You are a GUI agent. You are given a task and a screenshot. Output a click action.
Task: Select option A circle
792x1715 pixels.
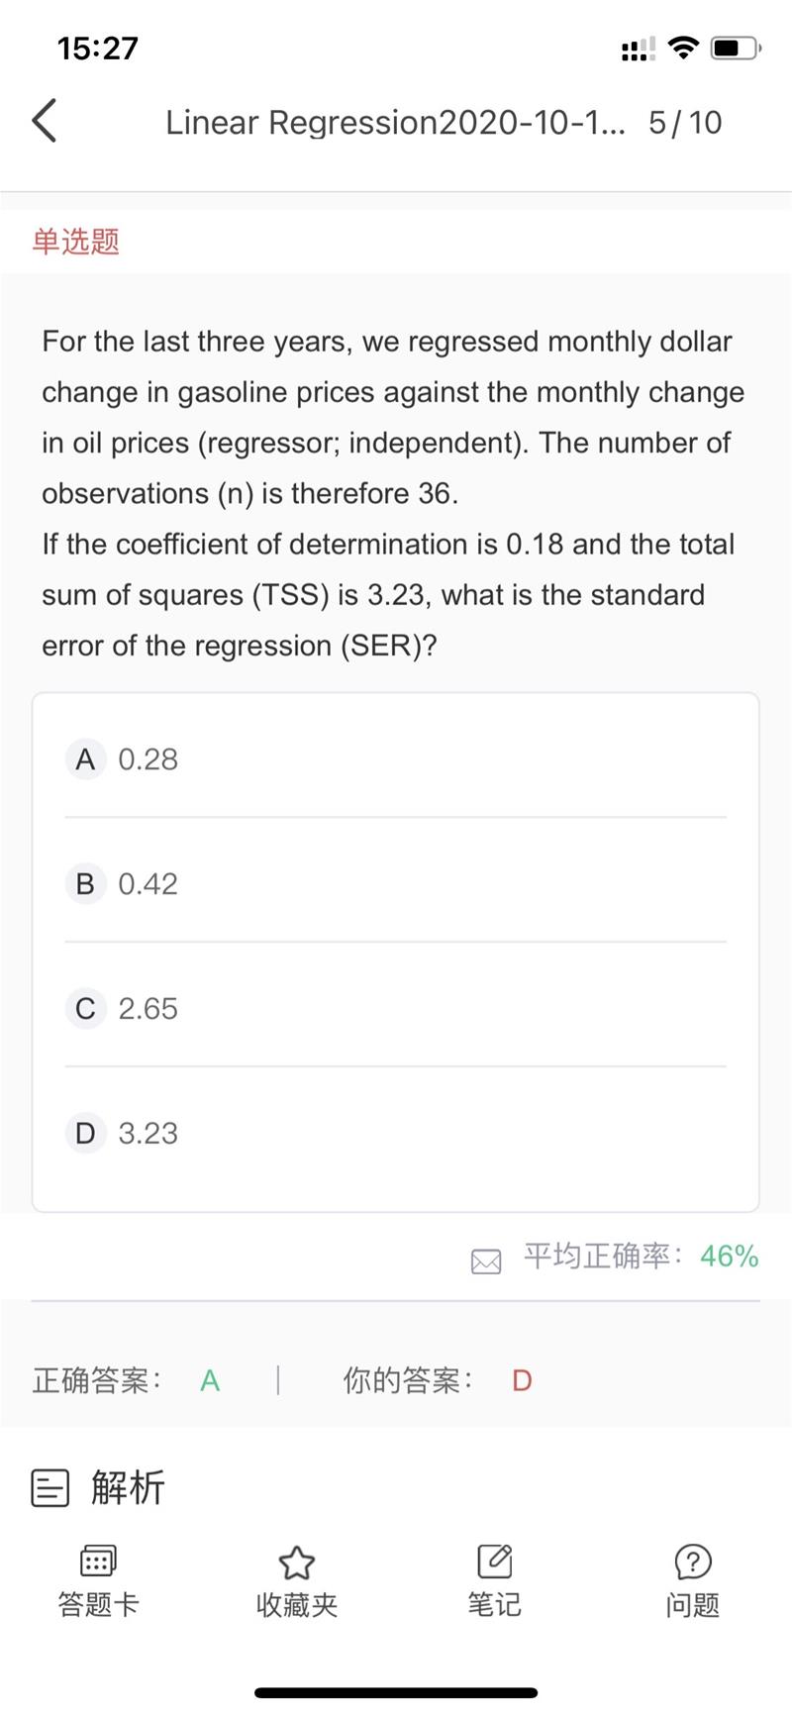click(x=85, y=759)
